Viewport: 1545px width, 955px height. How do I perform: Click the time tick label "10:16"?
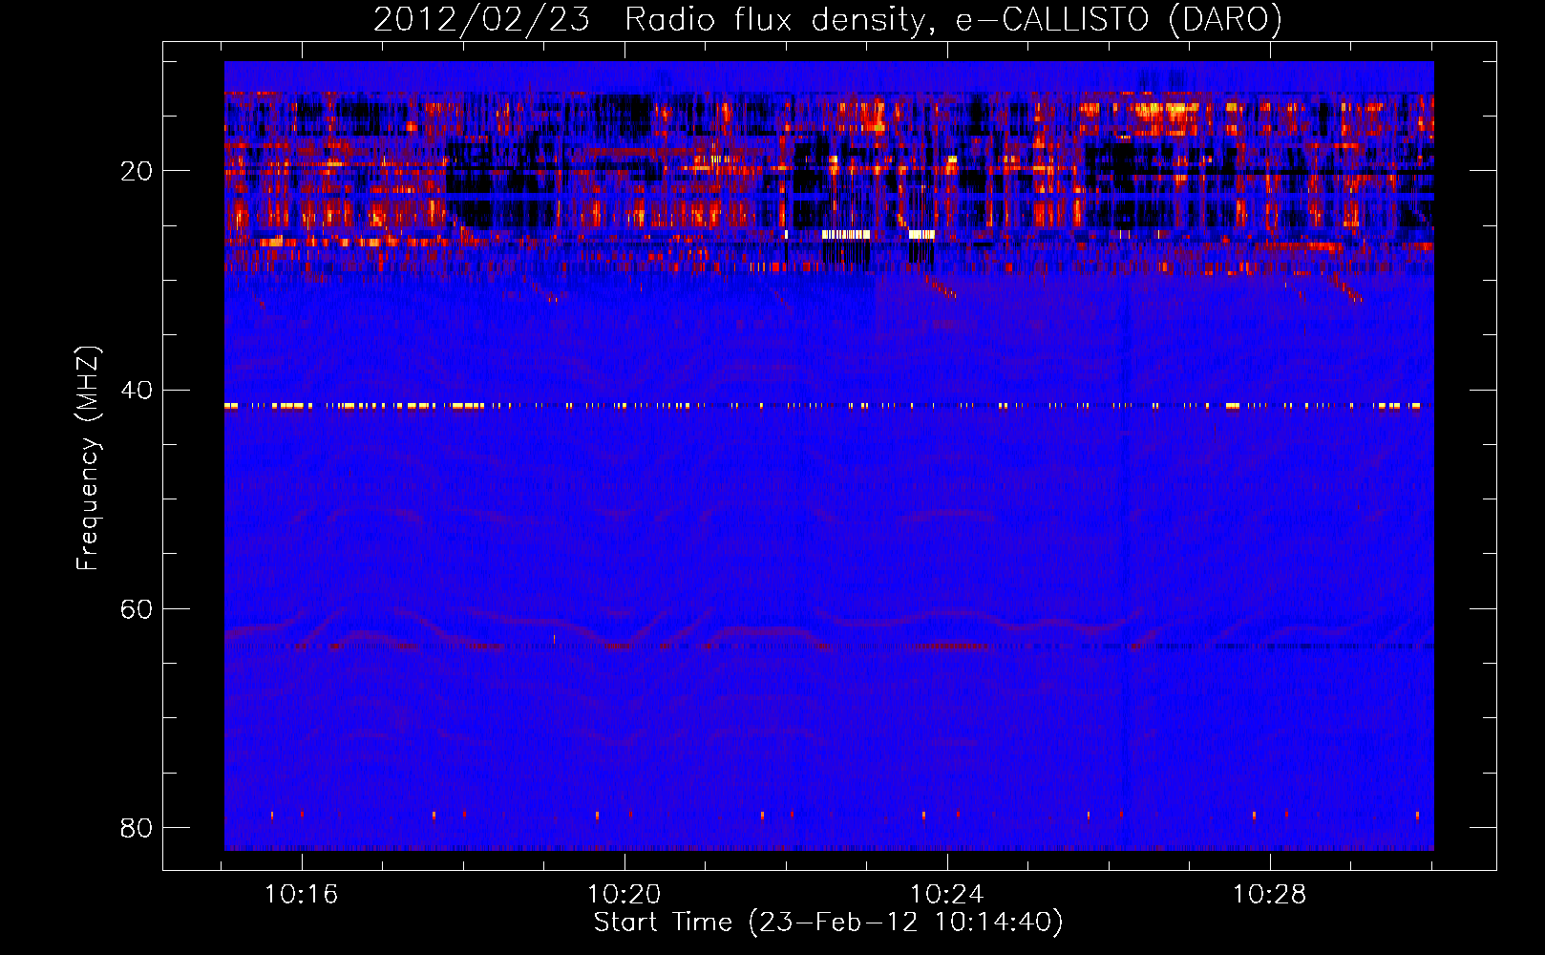[x=302, y=895]
